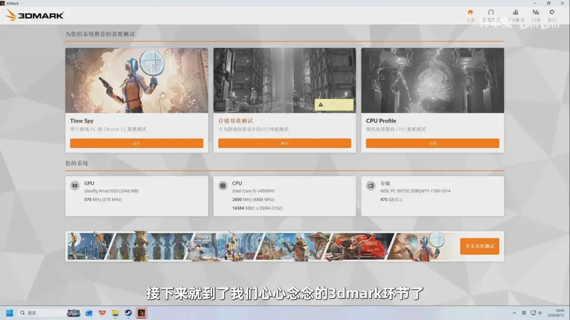Click the tray network display icon
This screenshot has width=570, height=320.
coord(533,313)
